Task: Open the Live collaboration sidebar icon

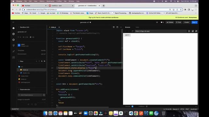Action: point(13,57)
